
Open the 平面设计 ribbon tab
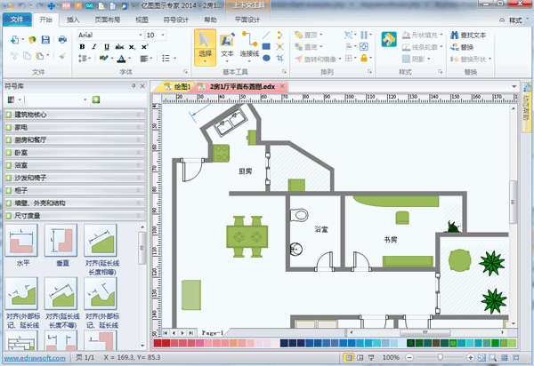(247, 20)
